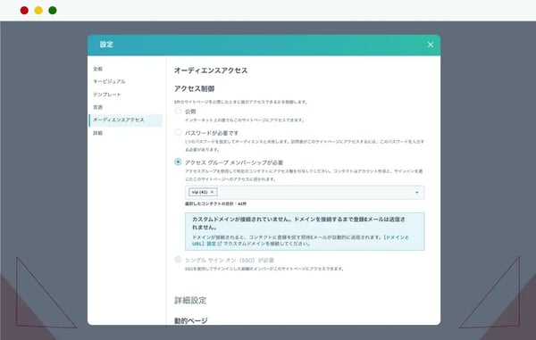Click the アクセス制御 section heading
The image size is (536, 340).
click(x=194, y=88)
